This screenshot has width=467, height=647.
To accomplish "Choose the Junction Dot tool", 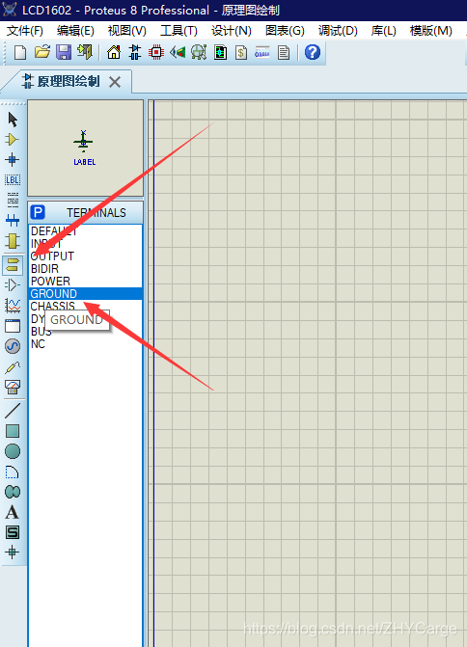I will point(12,160).
